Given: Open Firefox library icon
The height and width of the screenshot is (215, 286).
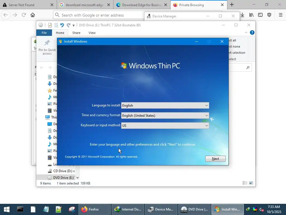Looking at the screenshot, I should click(251, 15).
